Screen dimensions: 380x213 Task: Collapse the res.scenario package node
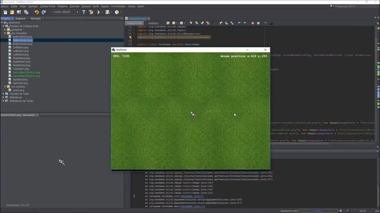(5, 86)
